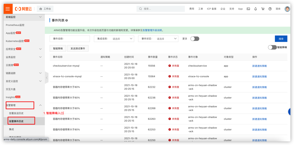Collapse the 告警管理 sidebar section
294x145 pixels.
pyautogui.click(x=40, y=105)
